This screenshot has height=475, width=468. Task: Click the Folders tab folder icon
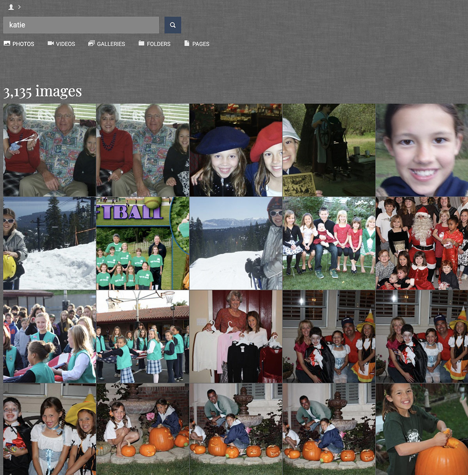(x=142, y=43)
